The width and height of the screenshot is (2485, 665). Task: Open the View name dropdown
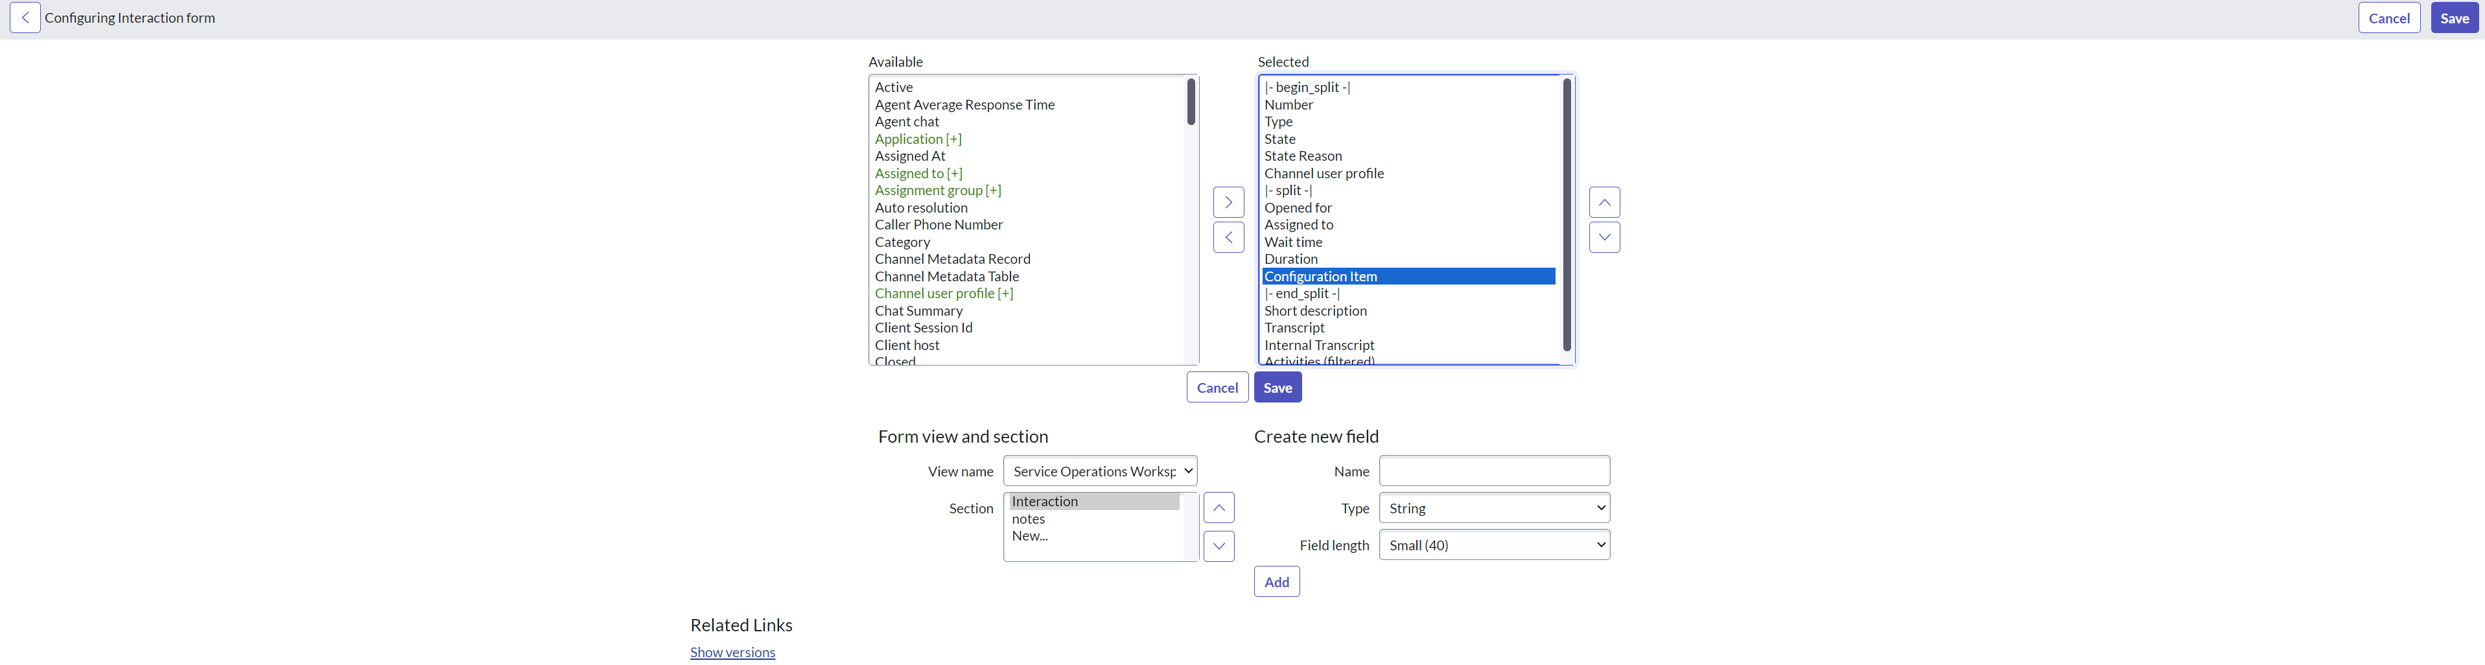[1099, 471]
